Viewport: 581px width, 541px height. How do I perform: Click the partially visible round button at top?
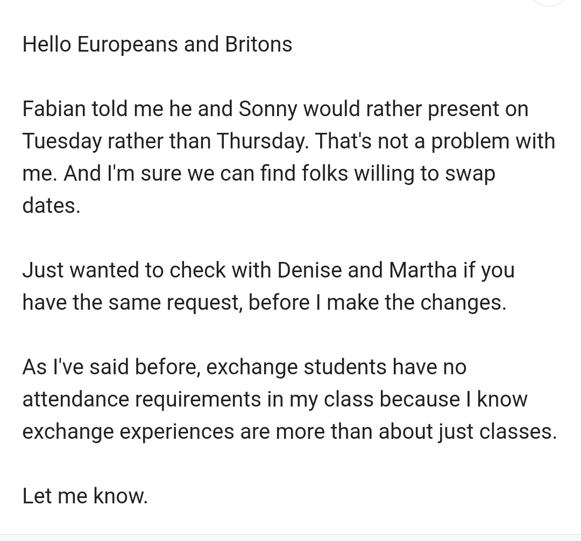[x=548, y=3]
